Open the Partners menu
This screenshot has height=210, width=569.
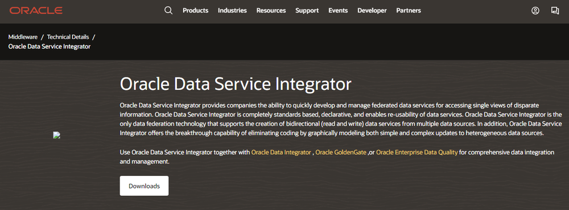[x=409, y=10]
